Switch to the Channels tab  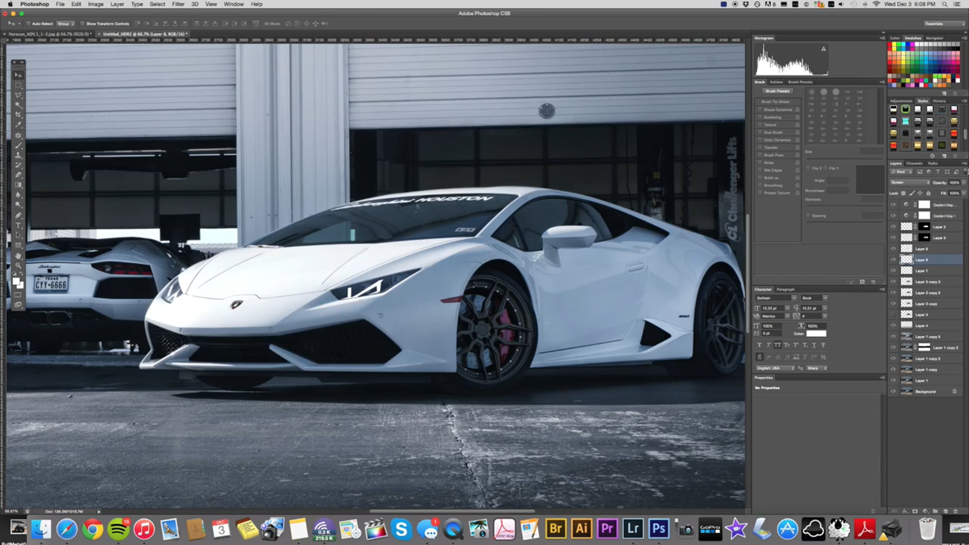(x=914, y=163)
